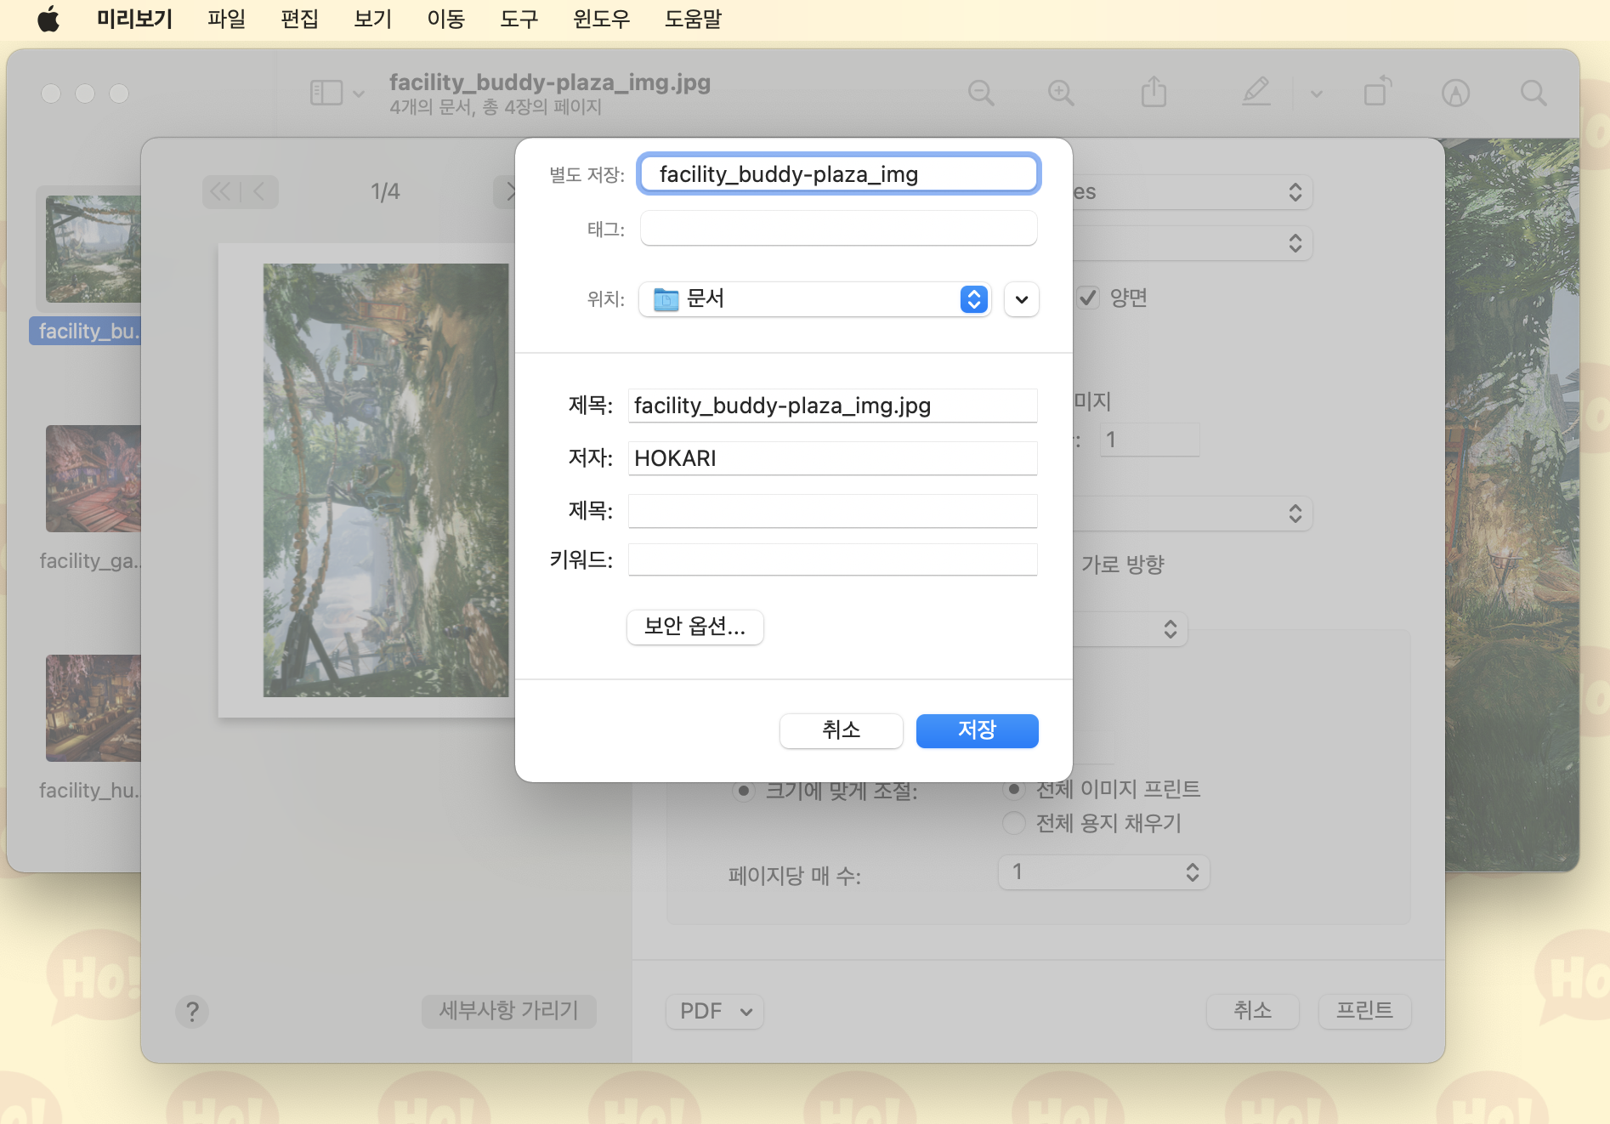Go to first page with double-arrow button

pos(221,192)
